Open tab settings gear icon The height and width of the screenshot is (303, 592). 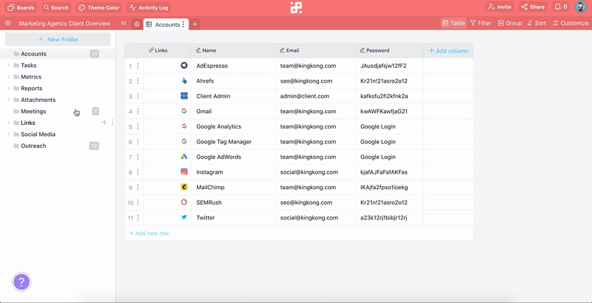[x=137, y=24]
